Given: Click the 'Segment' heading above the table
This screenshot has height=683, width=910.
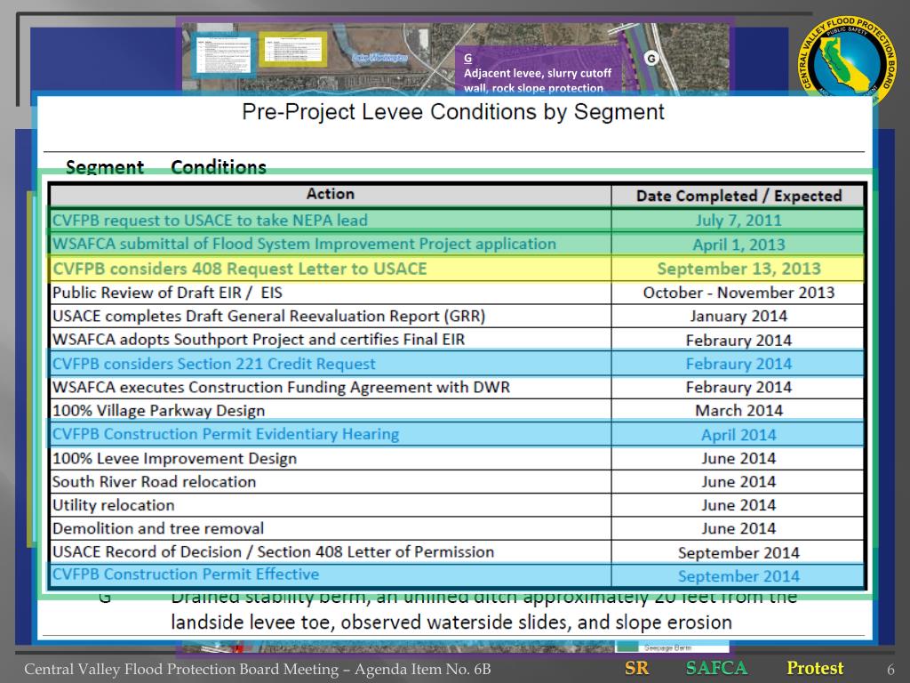Looking at the screenshot, I should (x=105, y=166).
